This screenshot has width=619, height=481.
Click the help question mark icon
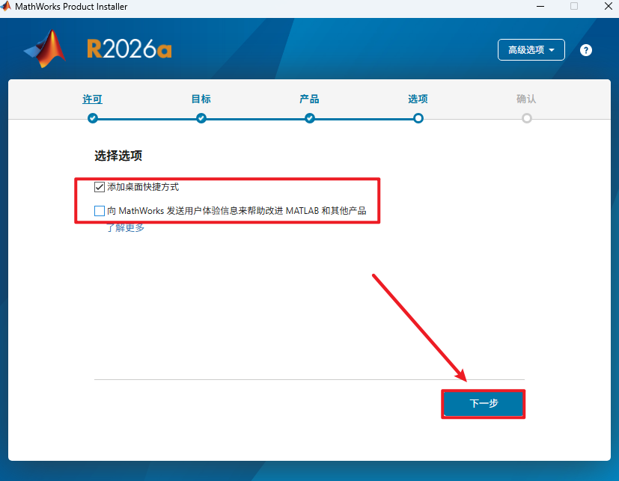click(586, 50)
